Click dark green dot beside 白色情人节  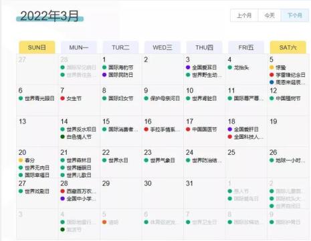tap(62, 137)
